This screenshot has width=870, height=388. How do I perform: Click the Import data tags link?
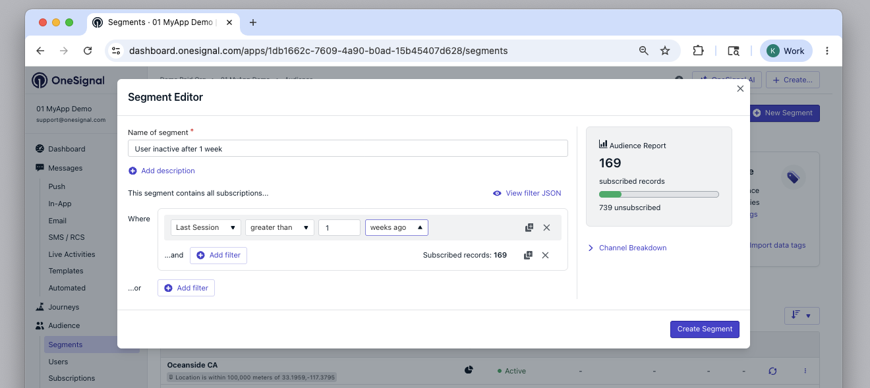point(778,245)
